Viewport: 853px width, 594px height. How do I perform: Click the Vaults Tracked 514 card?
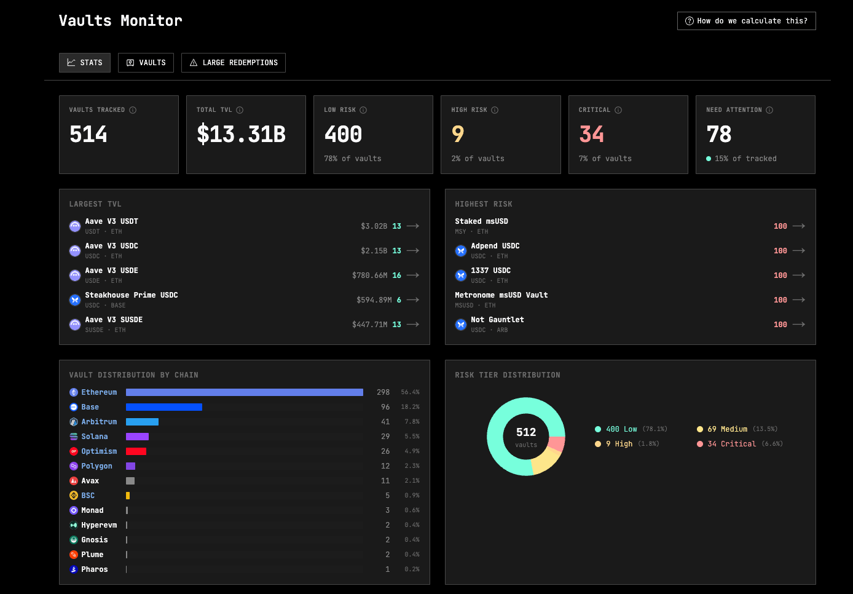119,135
